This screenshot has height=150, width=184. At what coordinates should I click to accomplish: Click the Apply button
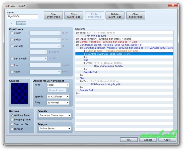pyautogui.click(x=167, y=140)
